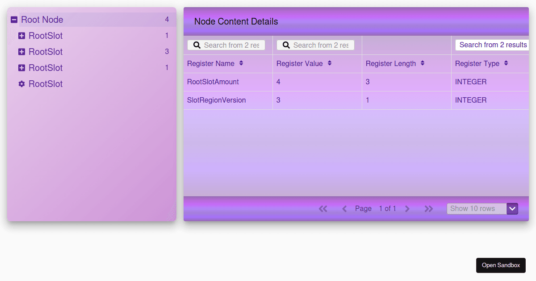Click the gear icon beside last RootSlot
Screen dimensions: 536x281
[x=21, y=84]
